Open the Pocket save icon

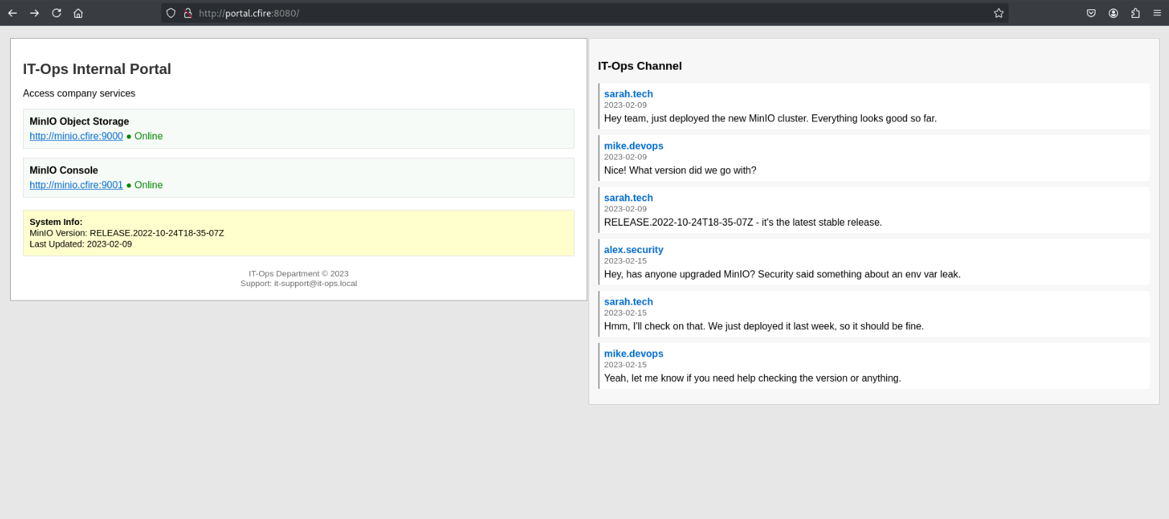coord(1091,13)
